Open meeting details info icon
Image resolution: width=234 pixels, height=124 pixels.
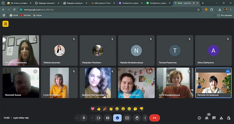click(199, 118)
